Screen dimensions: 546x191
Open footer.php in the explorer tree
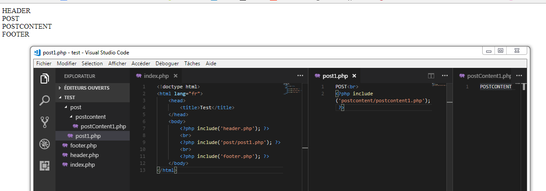click(x=93, y=145)
